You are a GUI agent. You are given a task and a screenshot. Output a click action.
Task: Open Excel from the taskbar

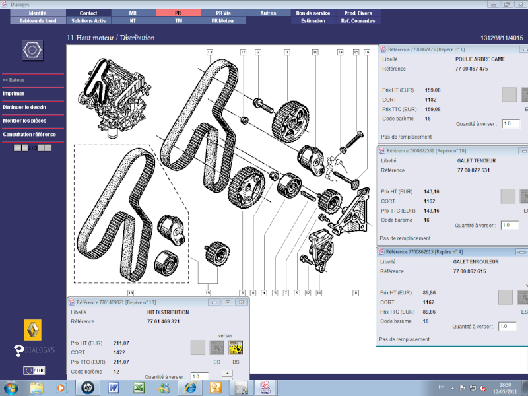click(x=139, y=388)
